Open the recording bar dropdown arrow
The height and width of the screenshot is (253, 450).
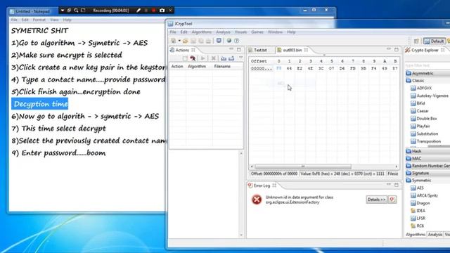coord(63,11)
